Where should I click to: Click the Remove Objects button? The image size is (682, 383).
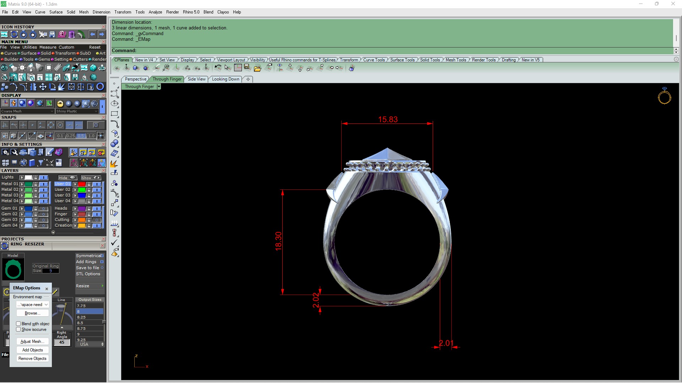pos(32,359)
